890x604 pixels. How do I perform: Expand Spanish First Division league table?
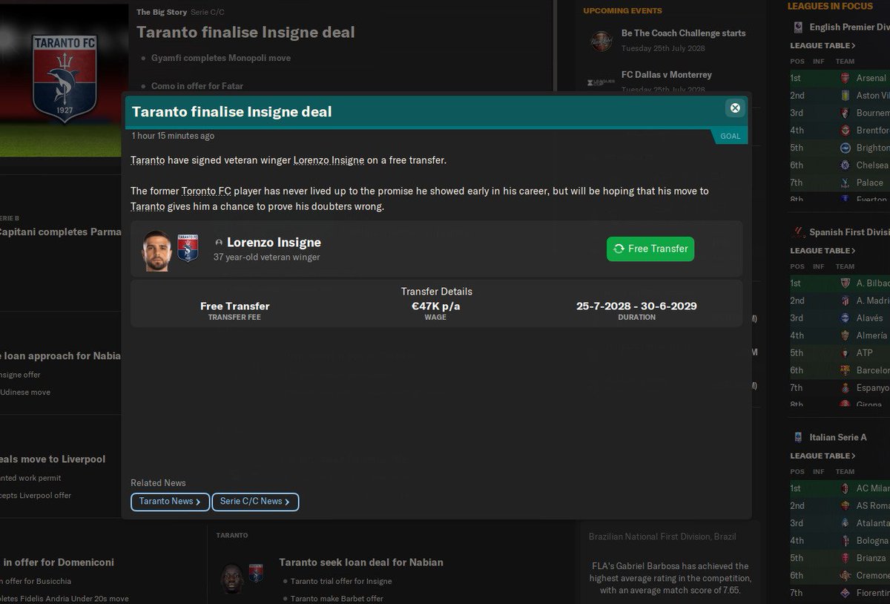(823, 251)
